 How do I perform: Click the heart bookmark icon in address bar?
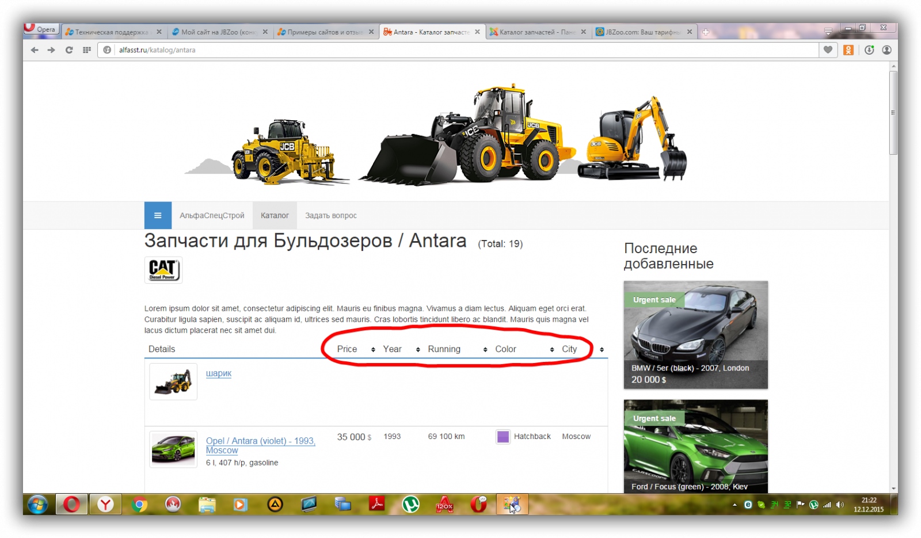pos(828,50)
